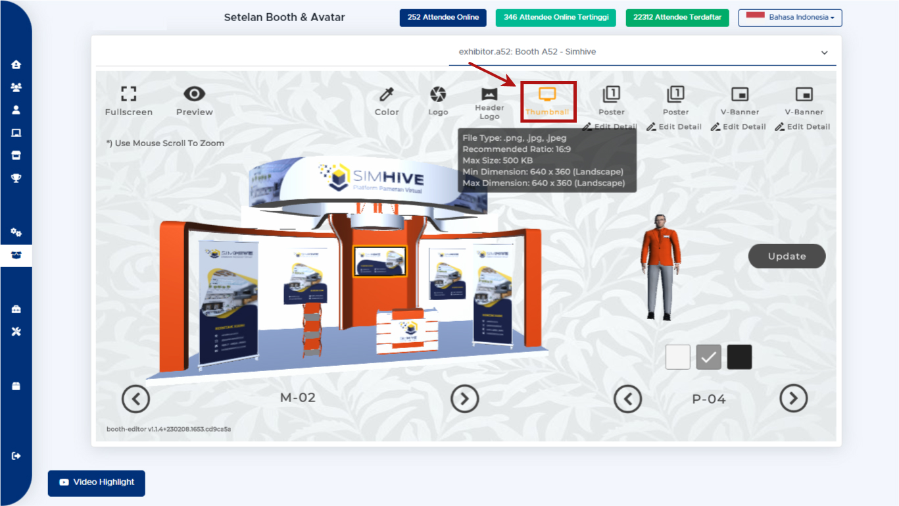Select the white avatar color swatch
This screenshot has width=899, height=506.
tap(678, 357)
